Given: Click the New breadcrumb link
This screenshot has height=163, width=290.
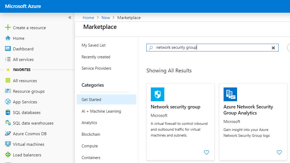Looking at the screenshot, I should click(x=106, y=17).
